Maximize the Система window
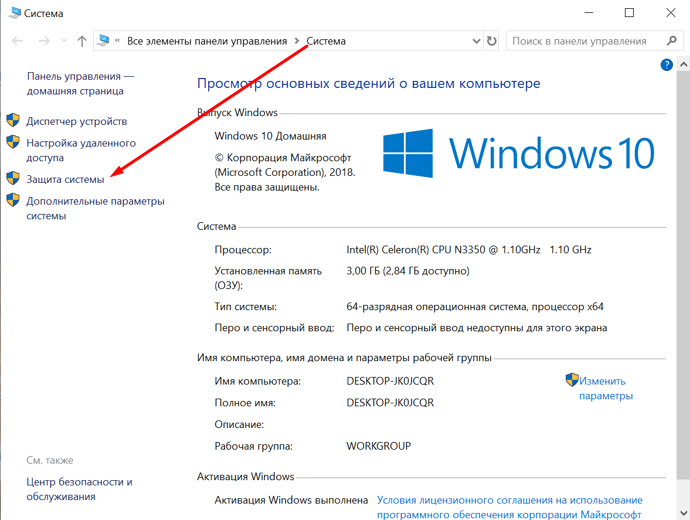 [x=629, y=13]
